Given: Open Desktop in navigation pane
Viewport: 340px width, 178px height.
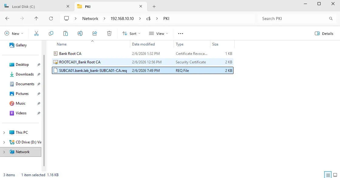Looking at the screenshot, I should coord(22,65).
